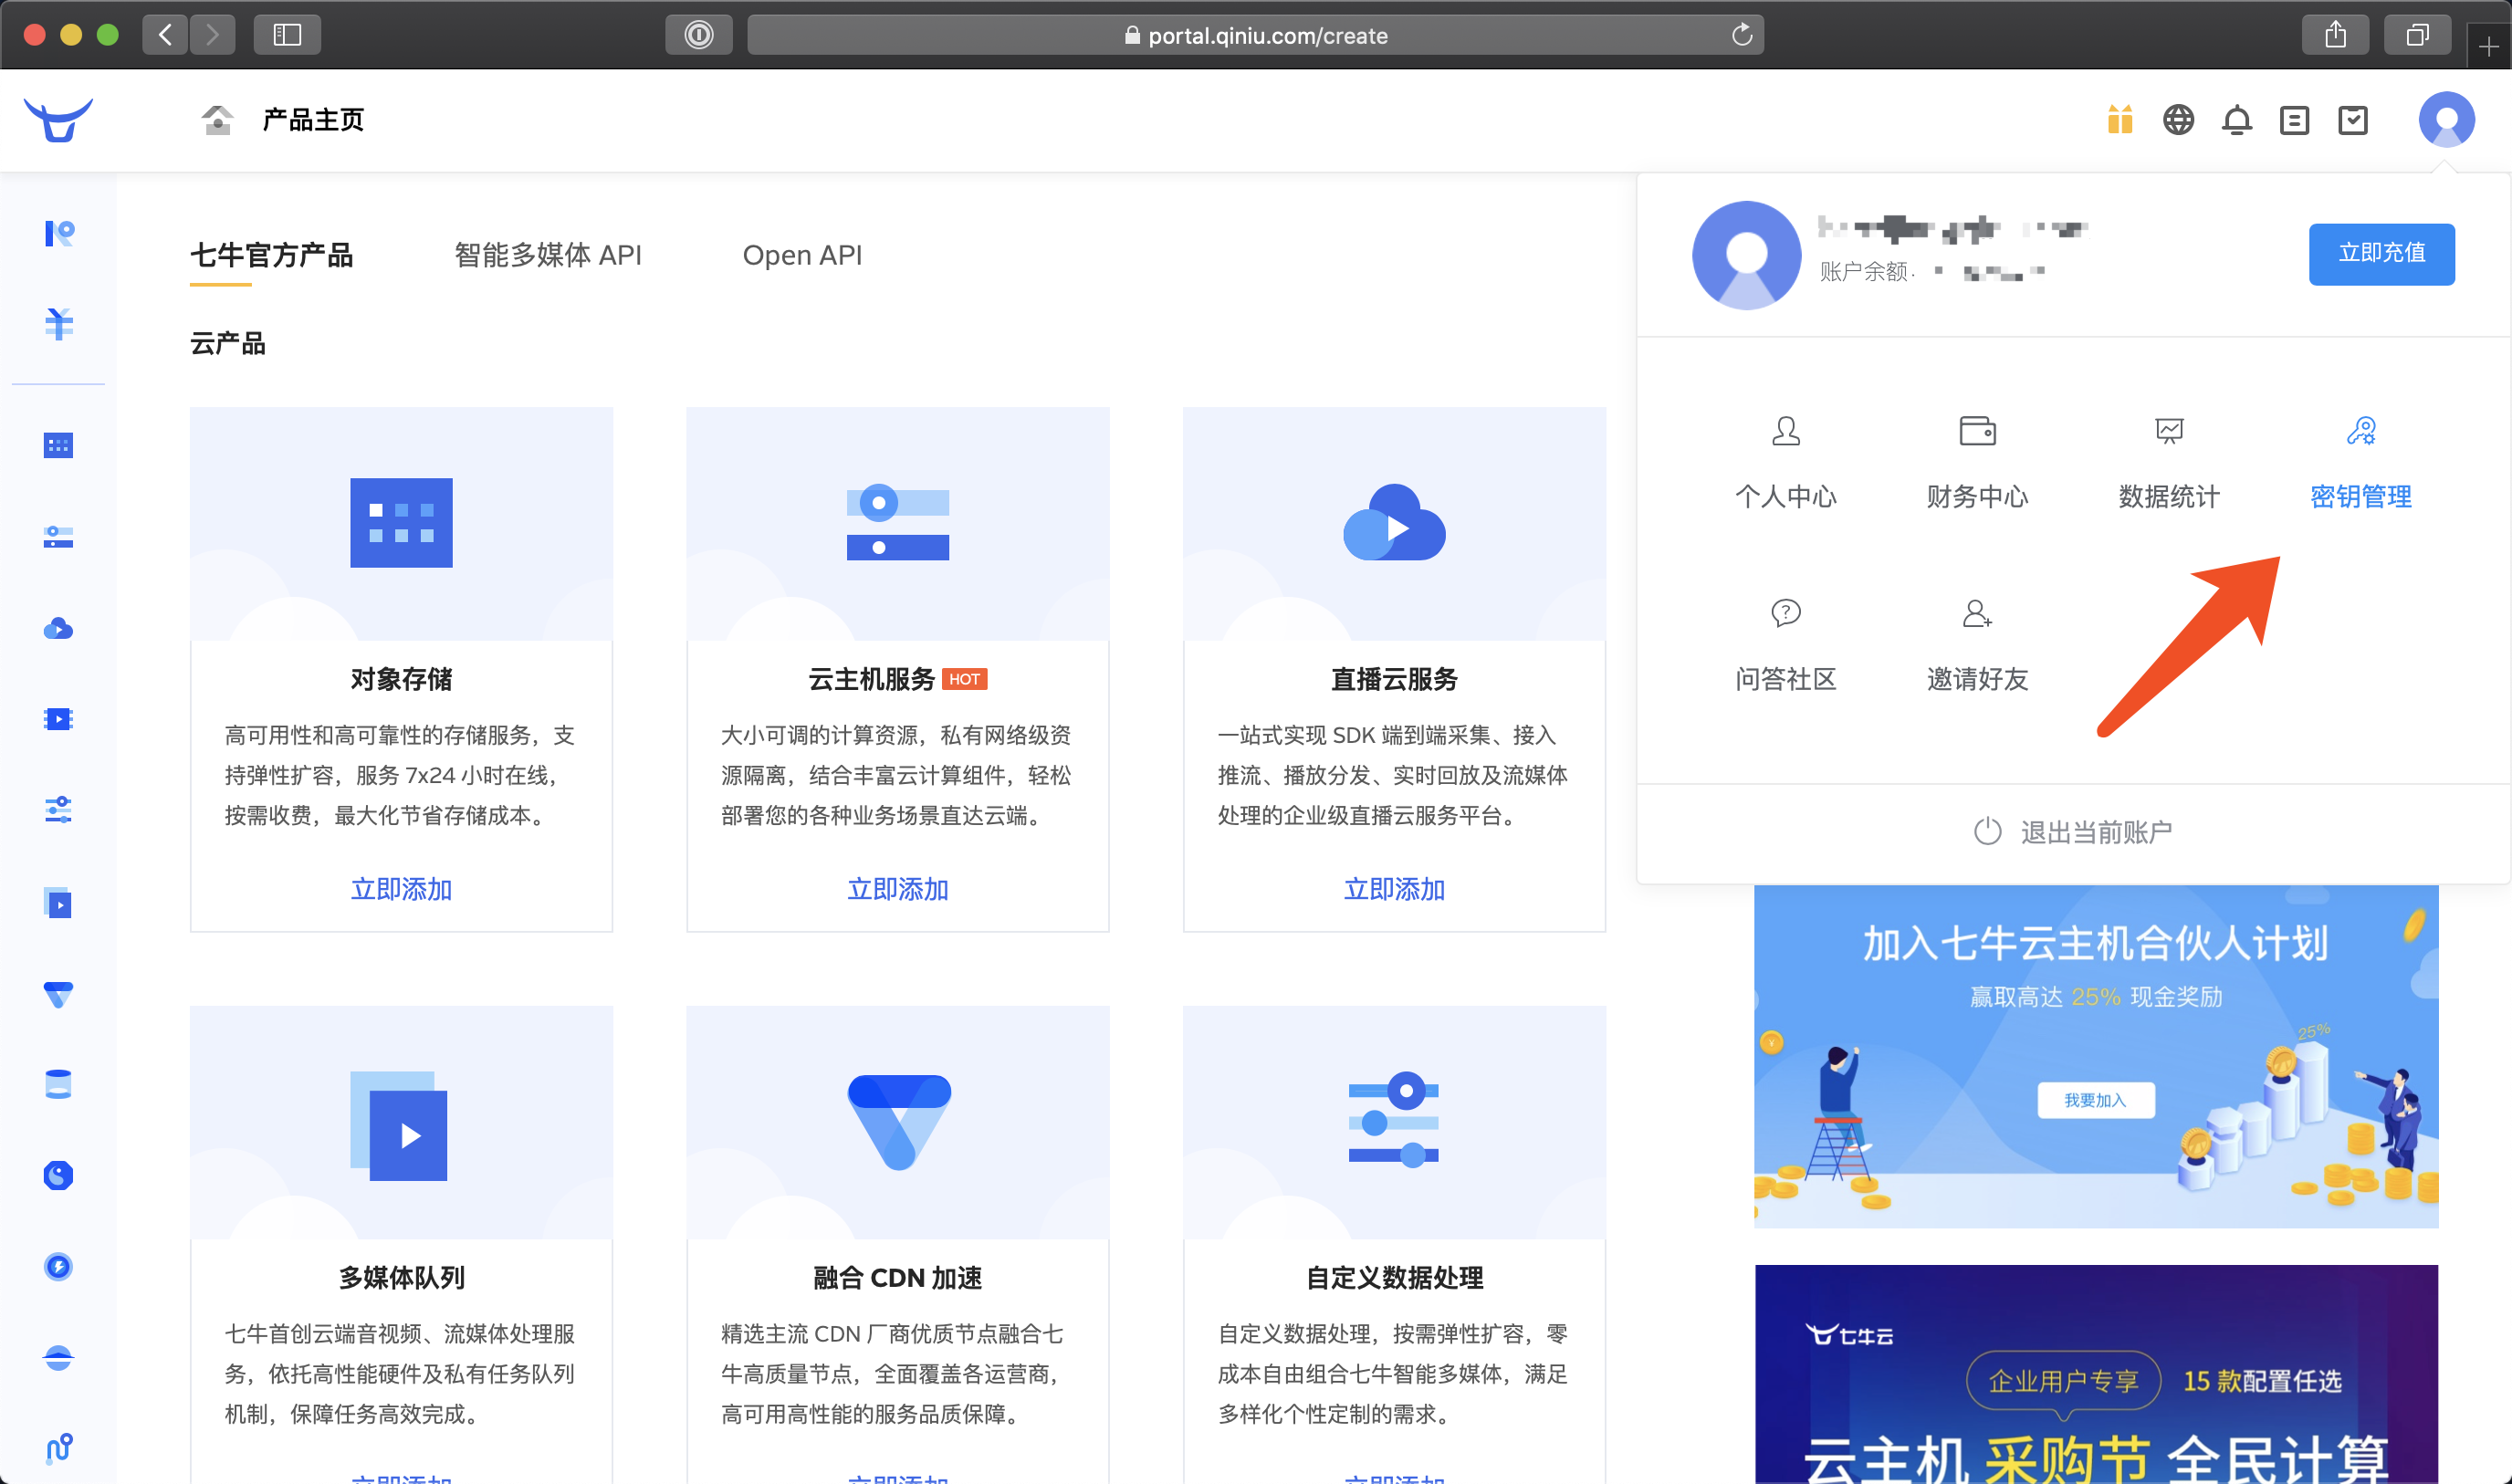Click the 产品主页 header title
2512x1484 pixels.
tap(313, 120)
